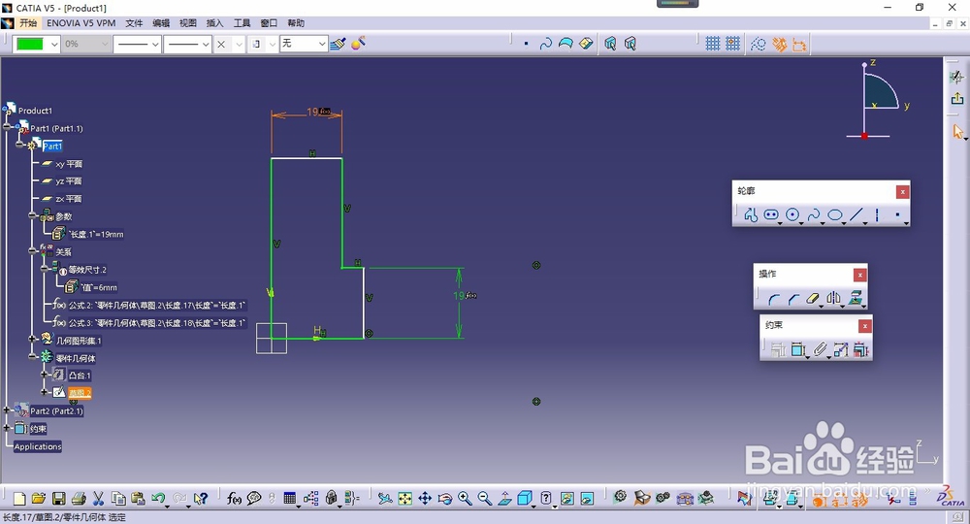
Task: Toggle Construction/Standard Element icon
Action: pyautogui.click(x=759, y=44)
